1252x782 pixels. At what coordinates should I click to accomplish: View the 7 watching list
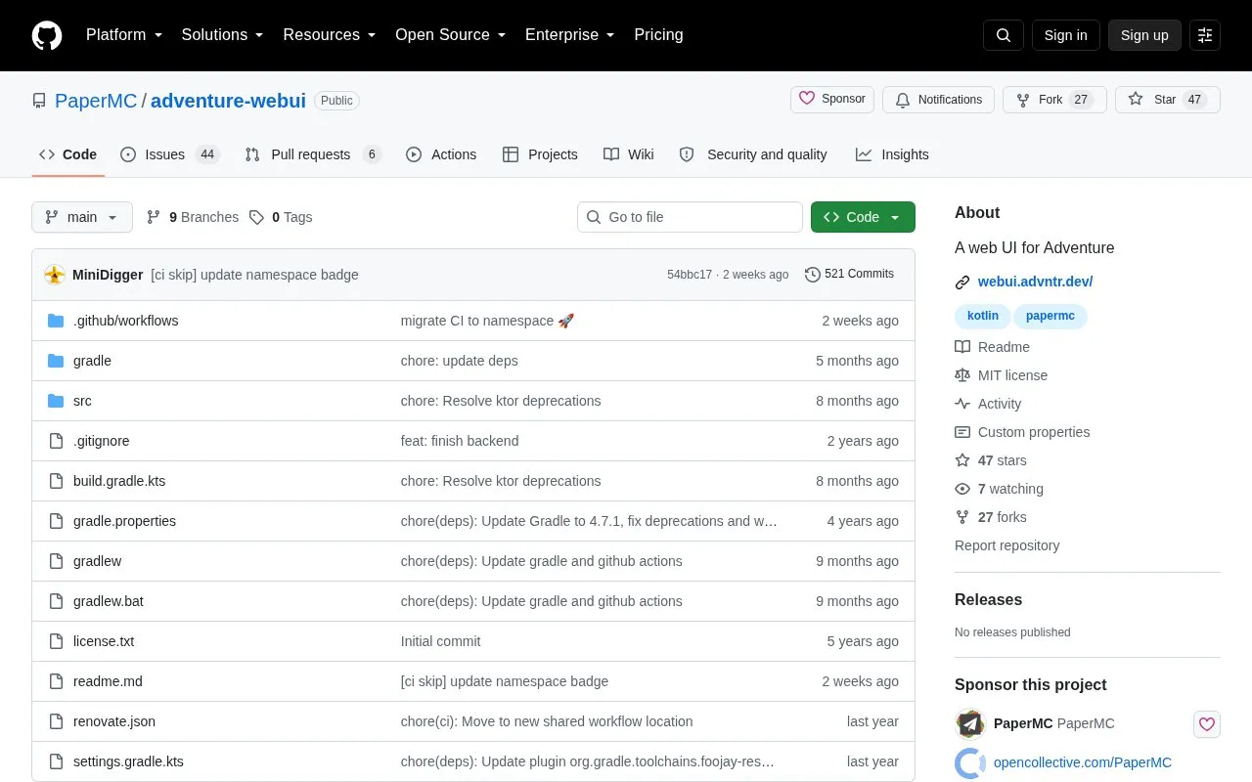click(x=999, y=489)
